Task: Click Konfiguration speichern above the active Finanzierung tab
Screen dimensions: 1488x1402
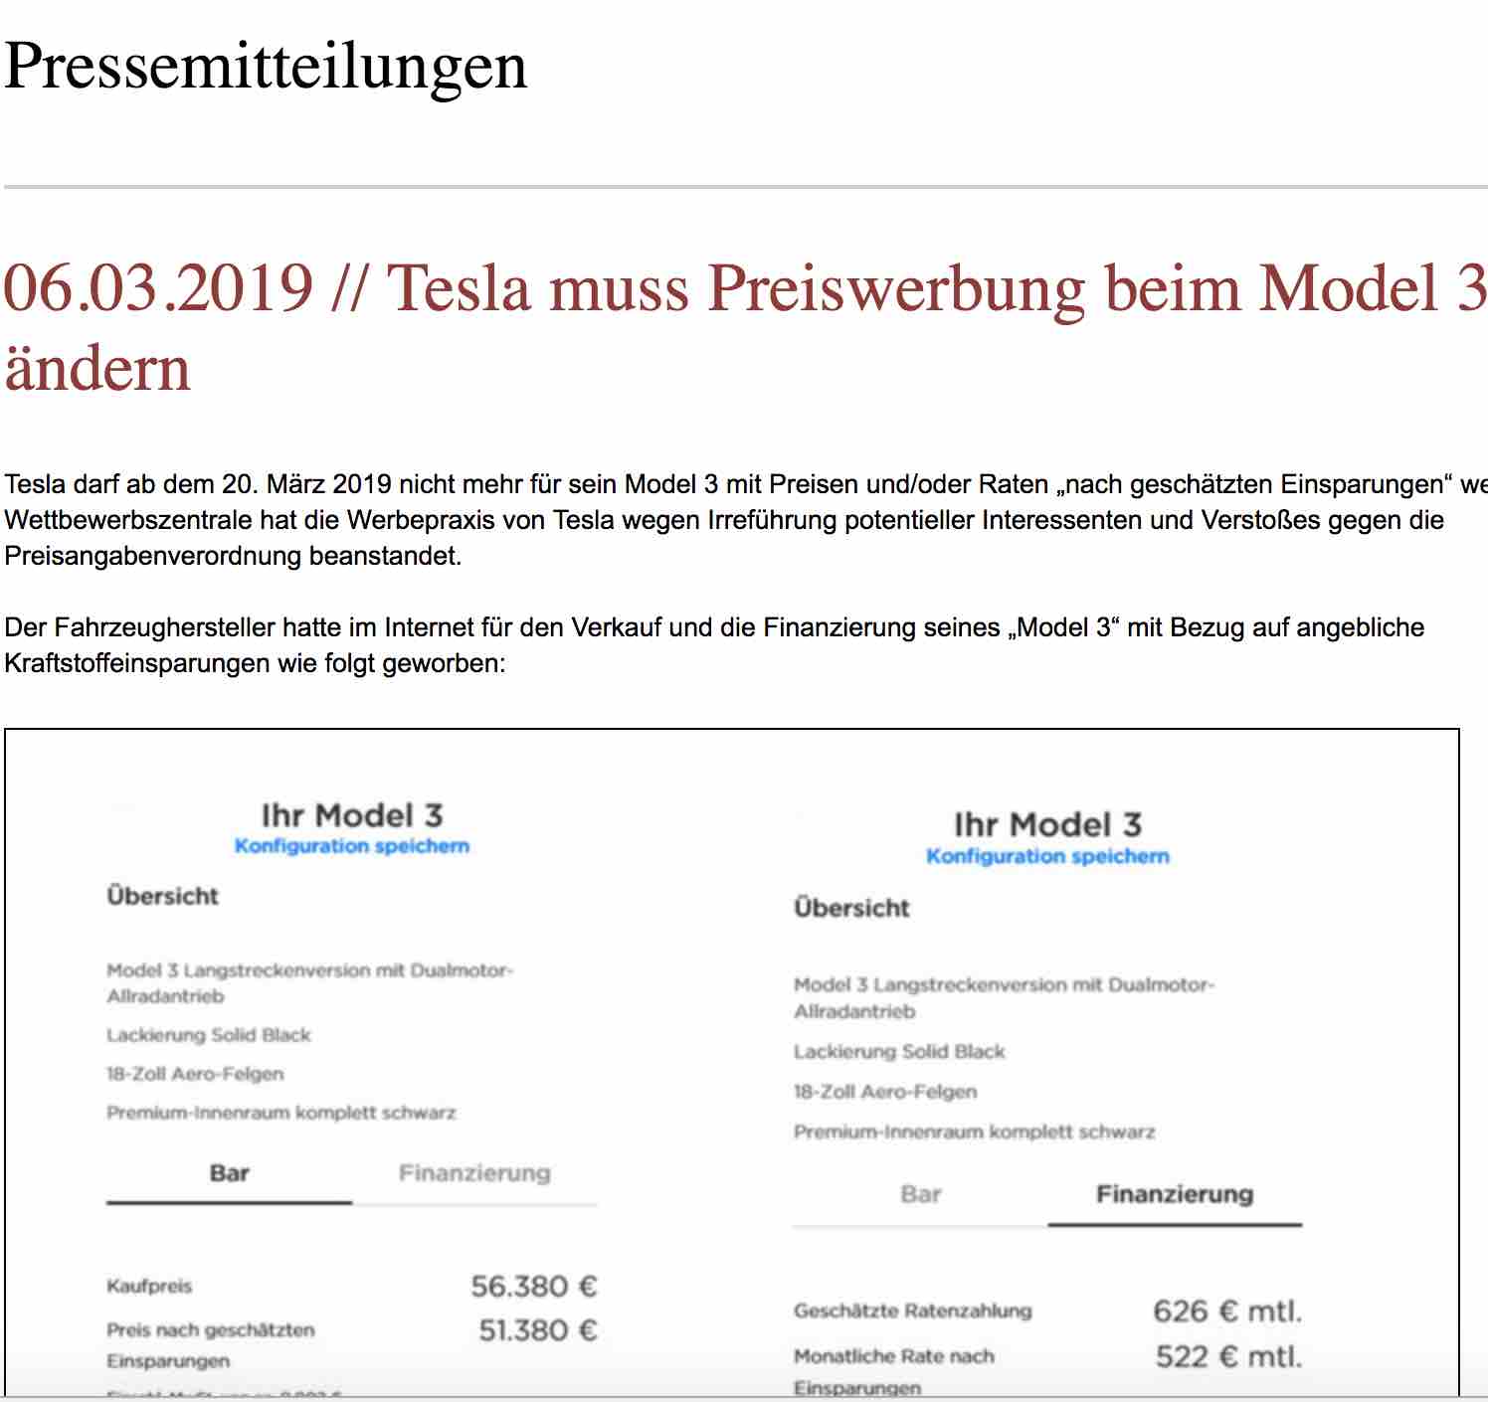Action: [1047, 856]
